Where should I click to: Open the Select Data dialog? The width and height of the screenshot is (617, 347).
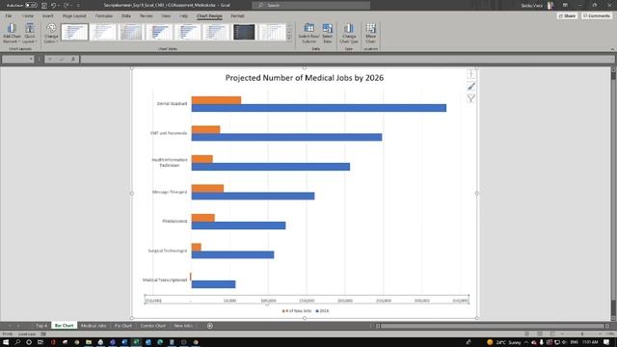[328, 34]
